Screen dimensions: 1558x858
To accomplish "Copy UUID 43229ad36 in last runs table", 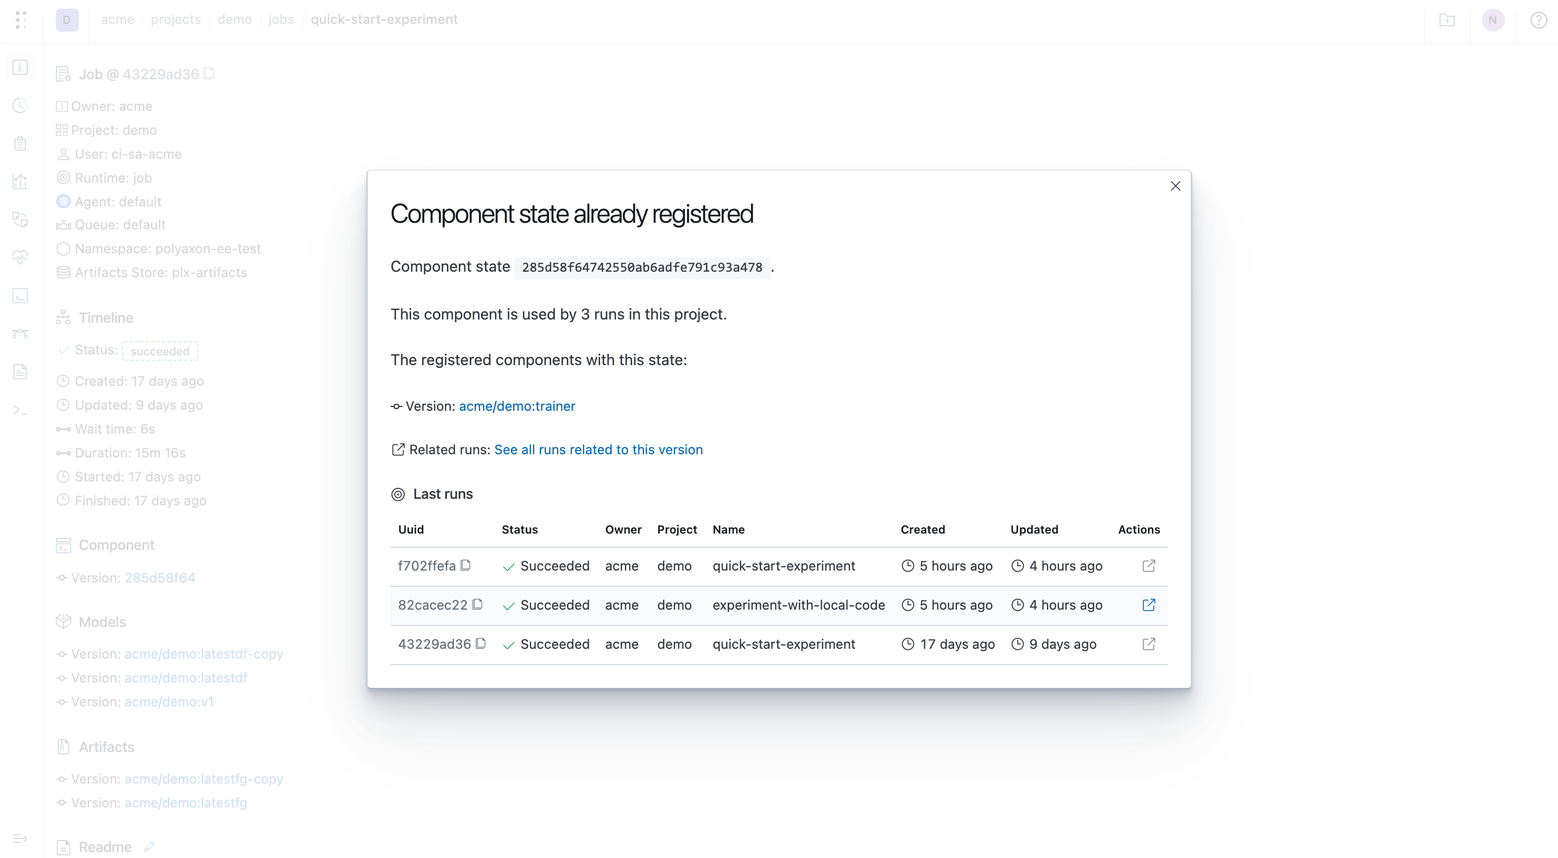I will click(x=481, y=643).
